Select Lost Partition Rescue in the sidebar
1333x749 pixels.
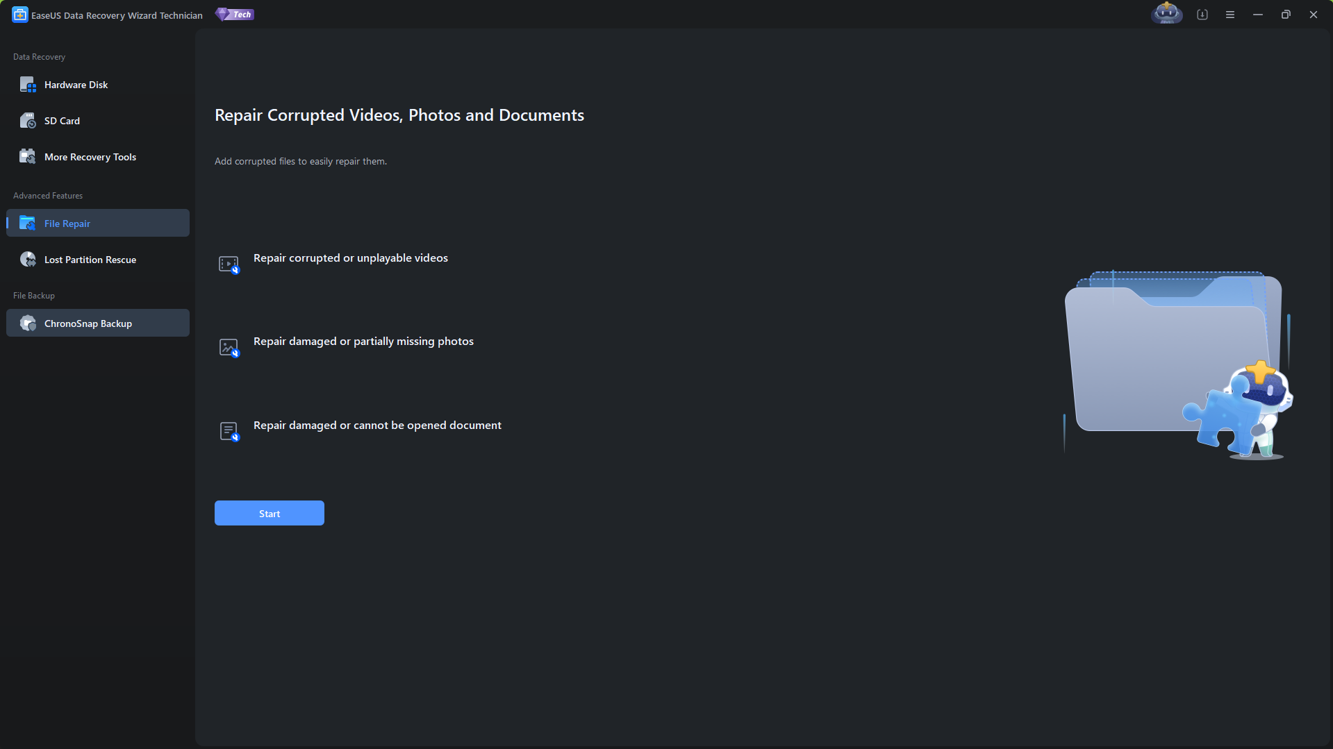point(90,260)
